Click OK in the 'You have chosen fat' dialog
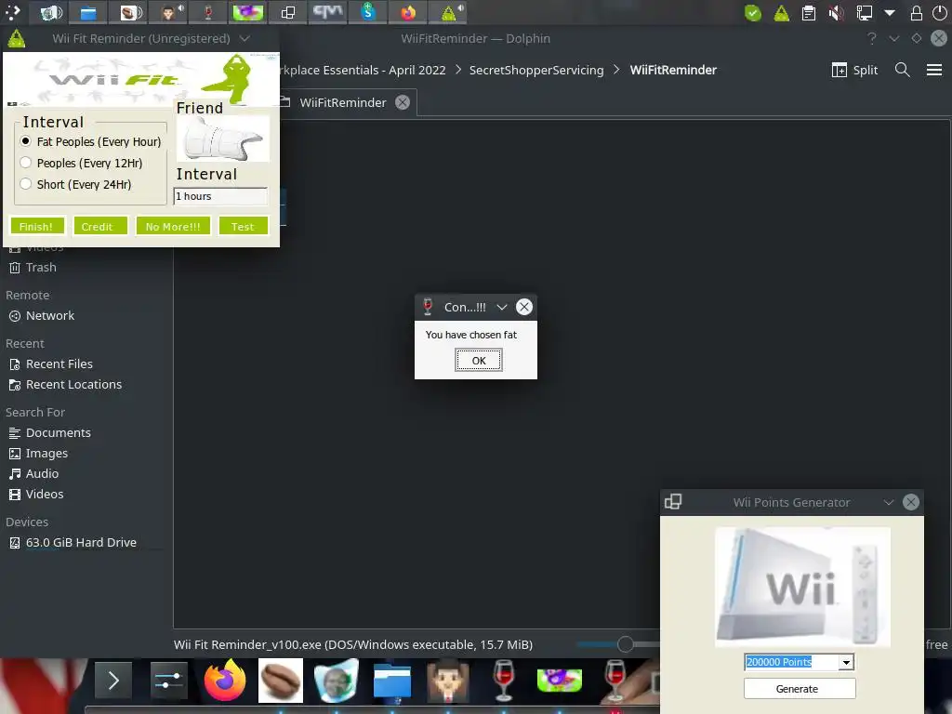 point(479,360)
